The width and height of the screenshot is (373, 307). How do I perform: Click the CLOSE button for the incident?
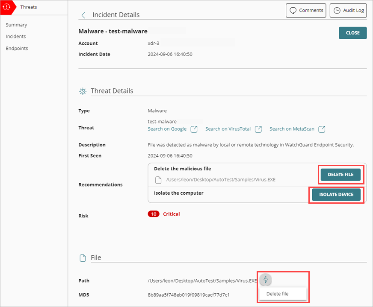(x=352, y=32)
